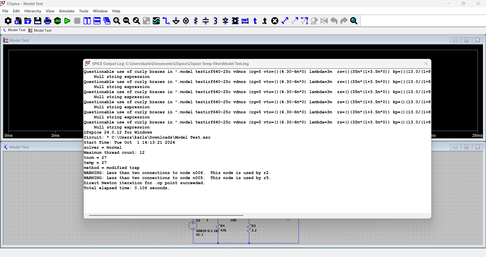Zoom to fit the view
This screenshot has width=486, height=257.
point(137,21)
